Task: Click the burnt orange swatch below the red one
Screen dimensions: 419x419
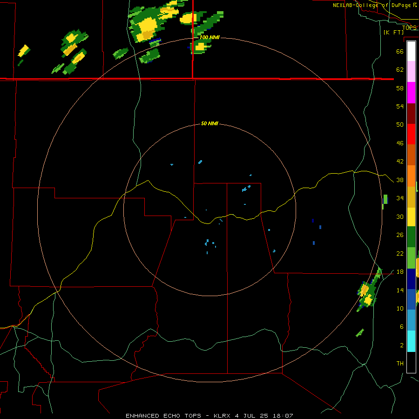Action: click(411, 155)
